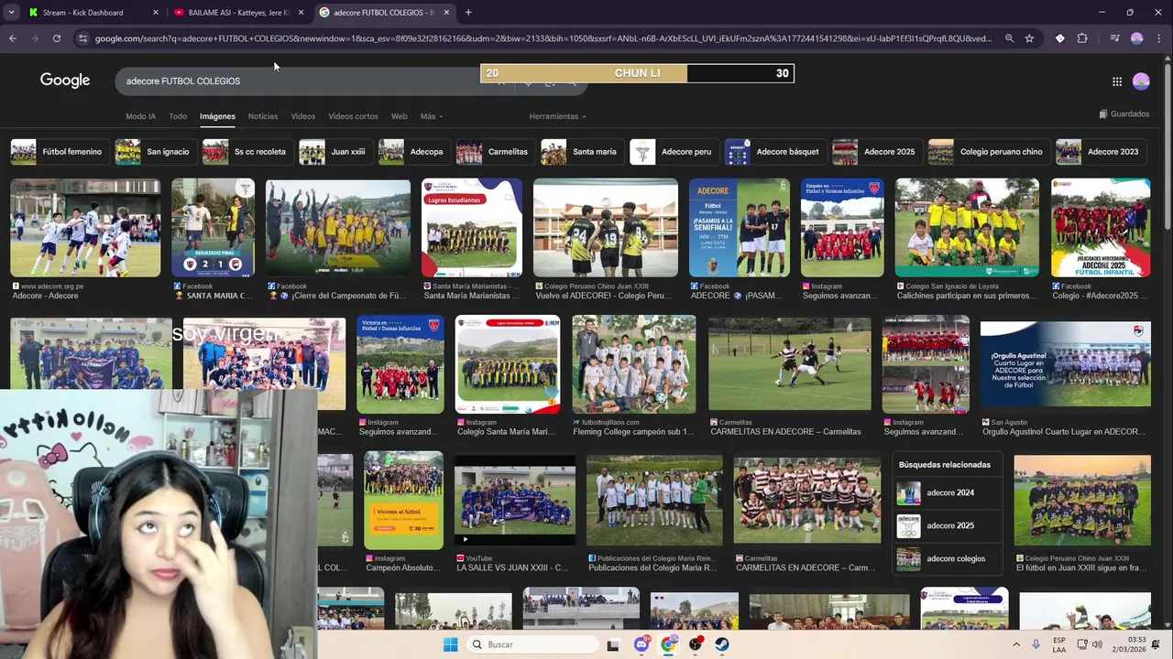Open the notification bell in taskbar
The image size is (1173, 659).
[1156, 644]
